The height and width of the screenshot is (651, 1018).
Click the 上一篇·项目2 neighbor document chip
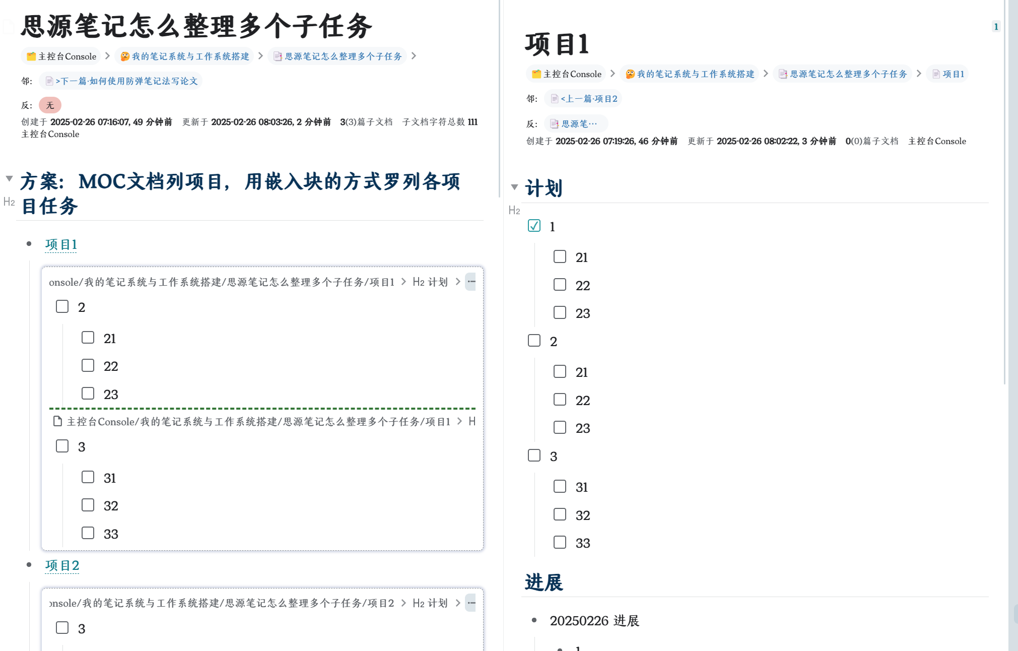click(x=583, y=99)
